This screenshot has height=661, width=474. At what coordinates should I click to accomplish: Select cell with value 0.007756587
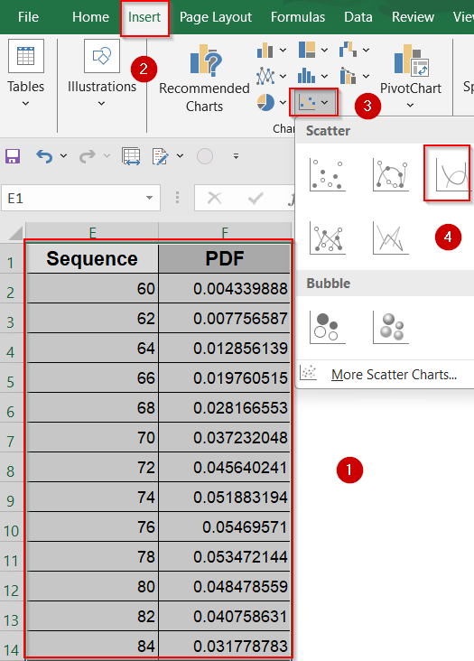pyautogui.click(x=225, y=318)
